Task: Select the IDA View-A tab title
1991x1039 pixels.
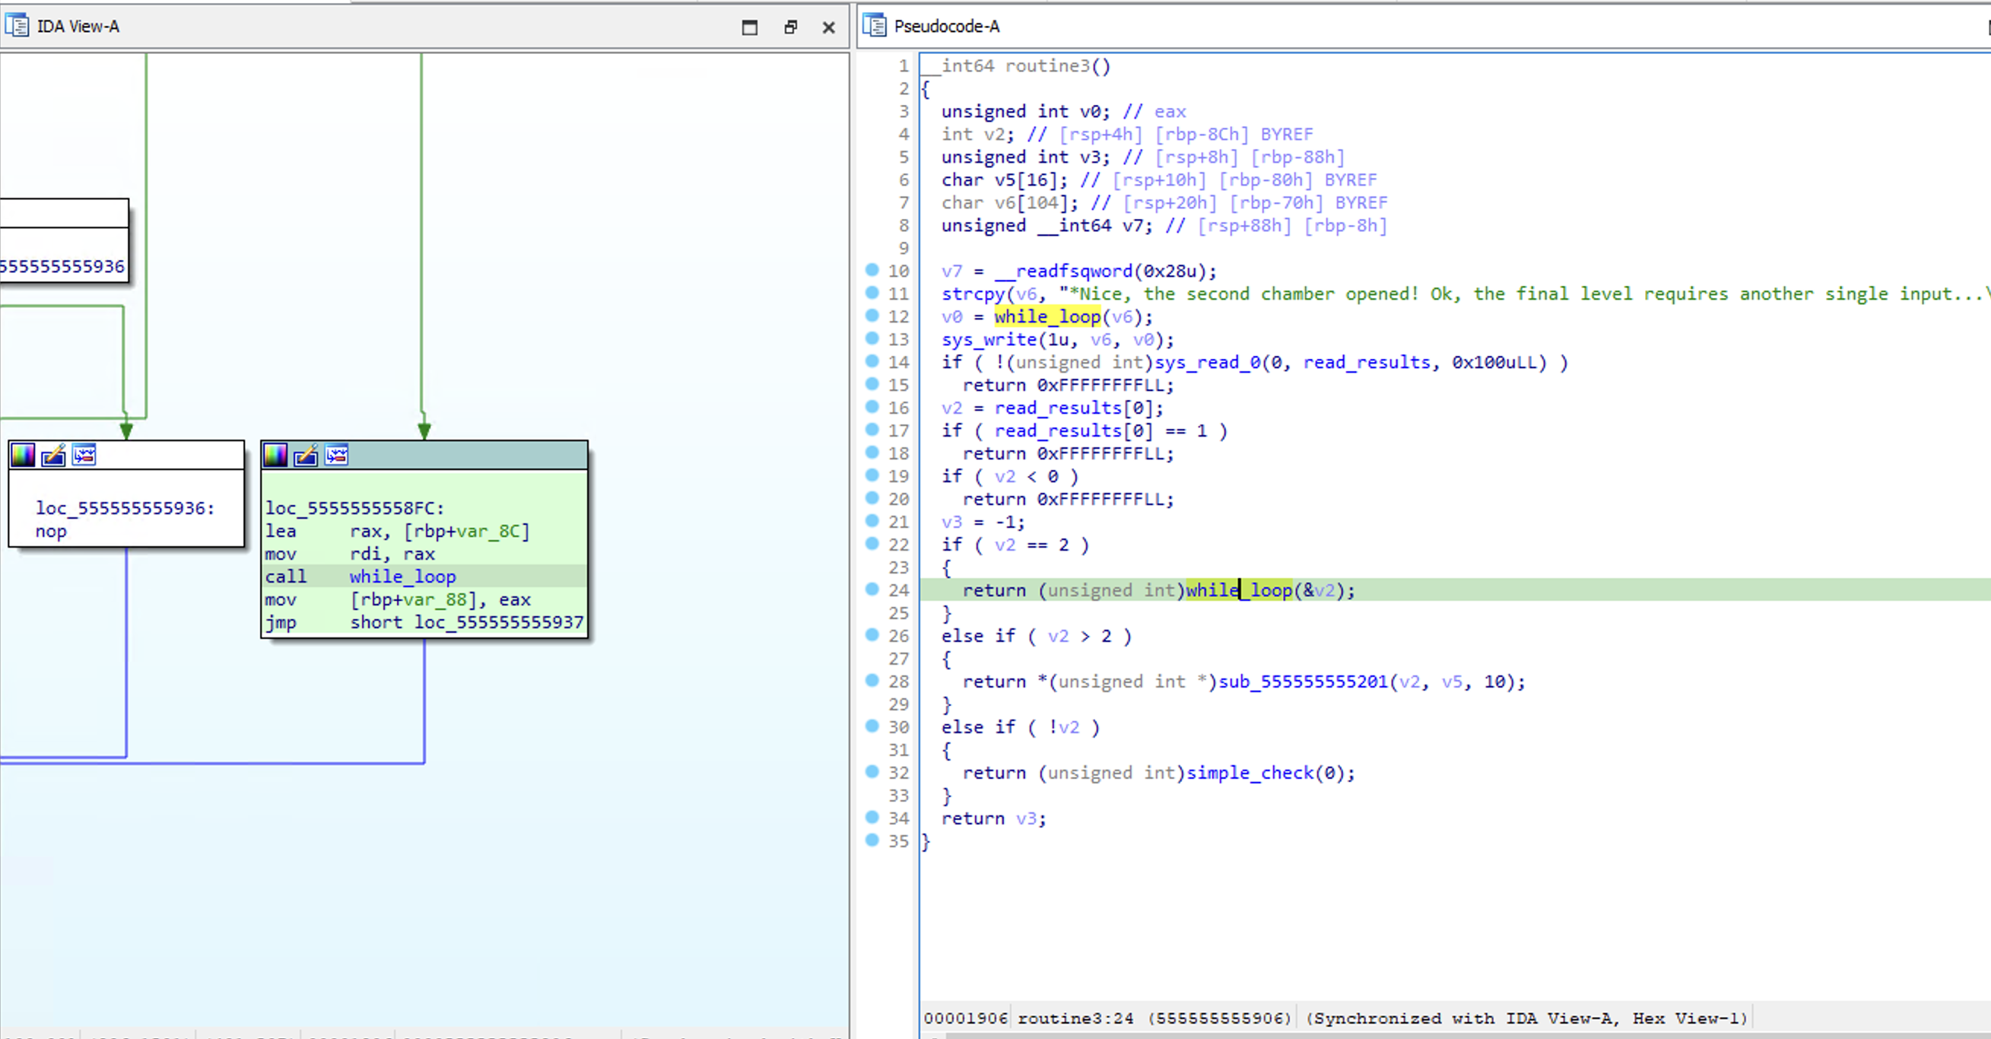Action: pos(78,27)
